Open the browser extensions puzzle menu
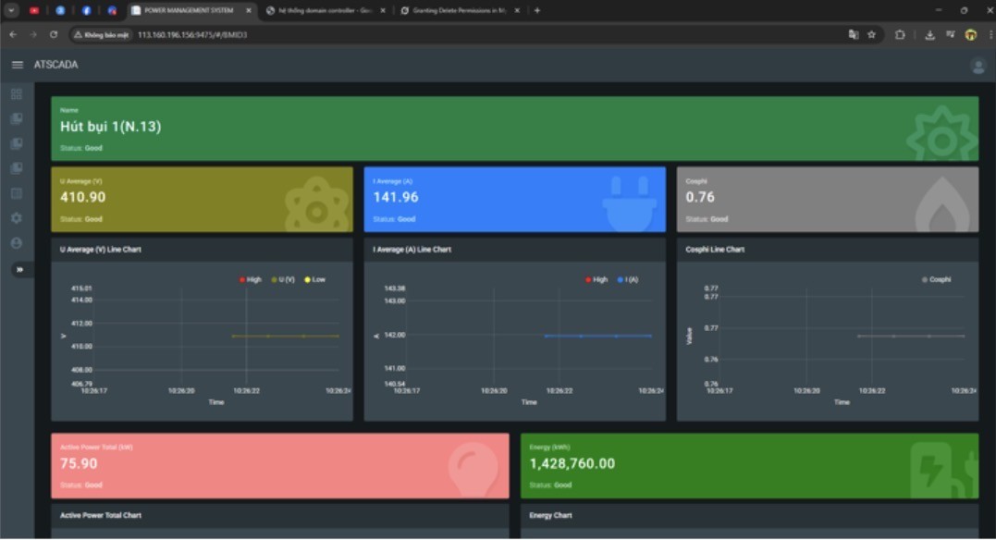 900,34
